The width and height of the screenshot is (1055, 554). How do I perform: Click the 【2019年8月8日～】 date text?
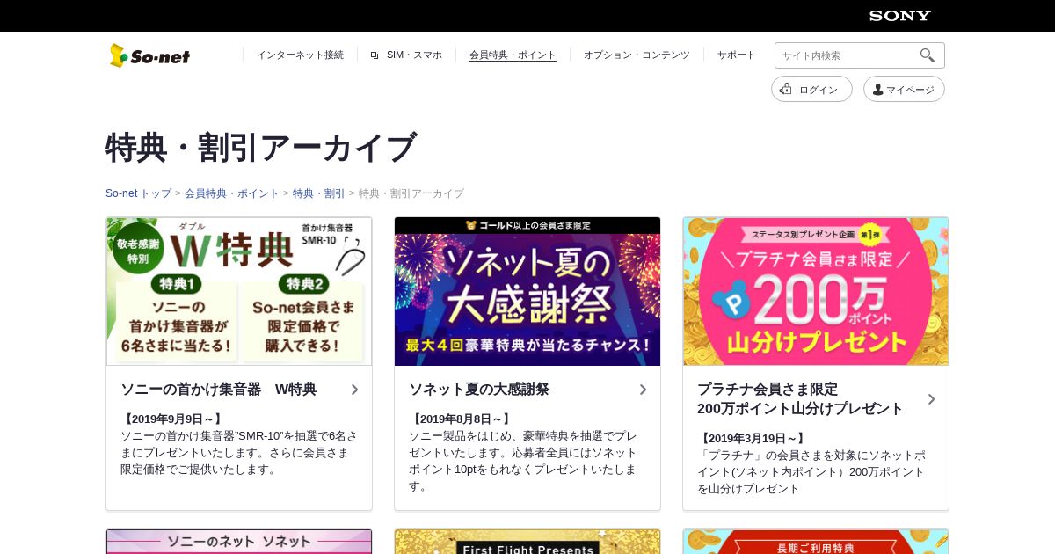coord(461,419)
